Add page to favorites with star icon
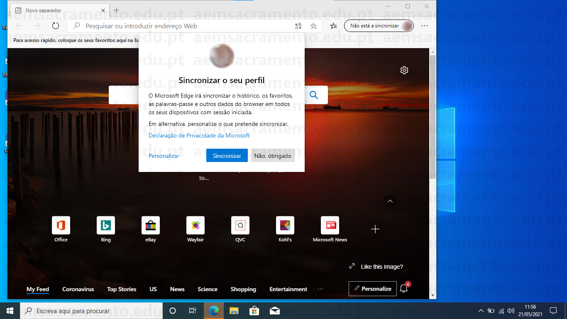The width and height of the screenshot is (567, 319). point(313,26)
